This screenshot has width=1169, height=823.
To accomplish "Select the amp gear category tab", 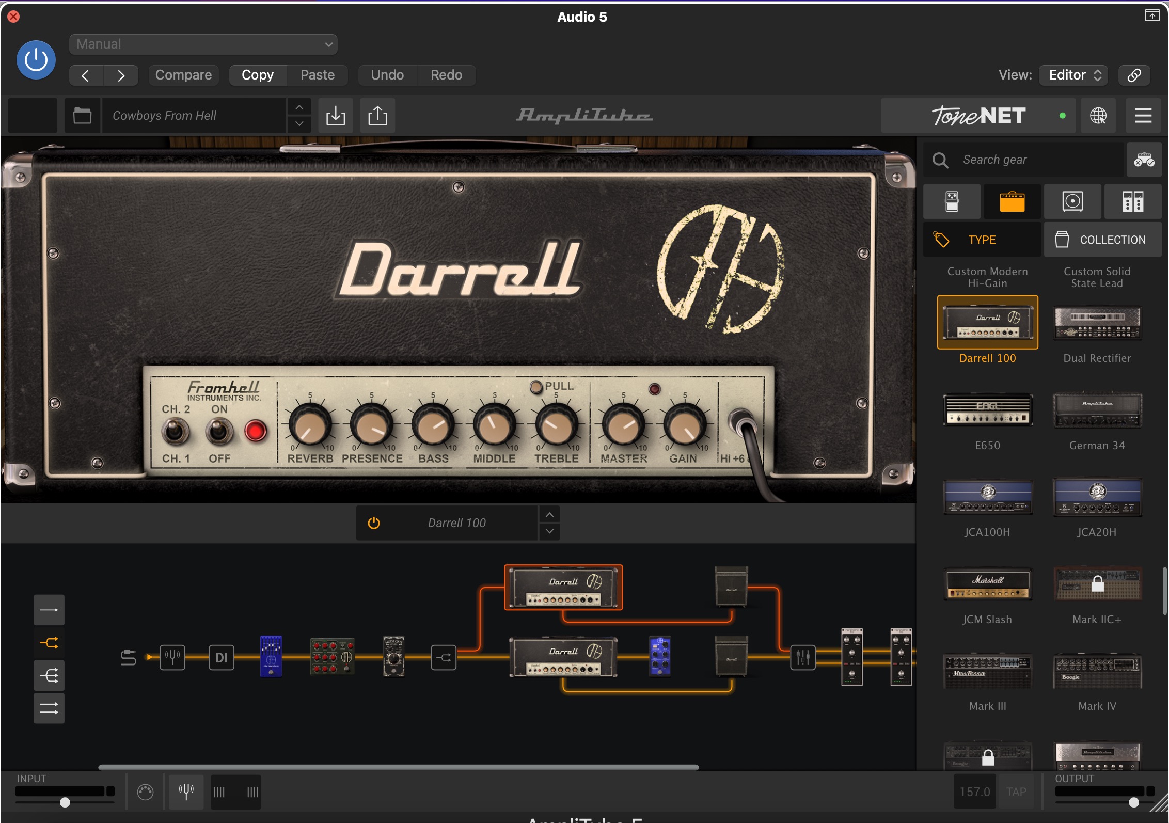I will (x=1012, y=201).
